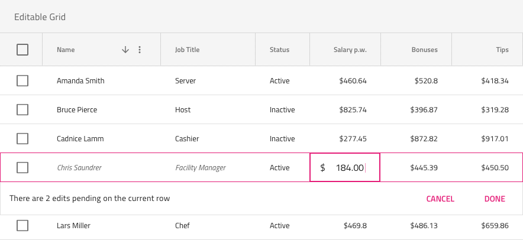Click the sort arrow in Name column
This screenshot has height=240, width=523.
click(x=125, y=50)
